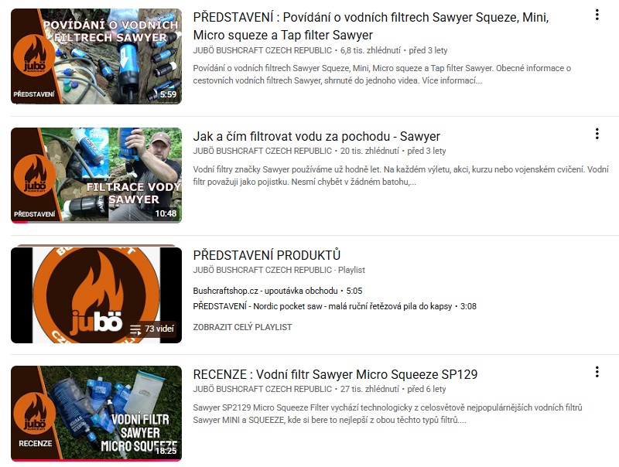
Task: Open RECENZE: Vodní filtr Sawyer Micro Squeeze SP129 title
Action: pyautogui.click(x=335, y=374)
